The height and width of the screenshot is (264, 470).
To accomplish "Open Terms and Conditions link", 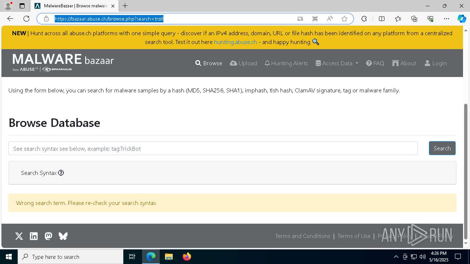I will [303, 236].
